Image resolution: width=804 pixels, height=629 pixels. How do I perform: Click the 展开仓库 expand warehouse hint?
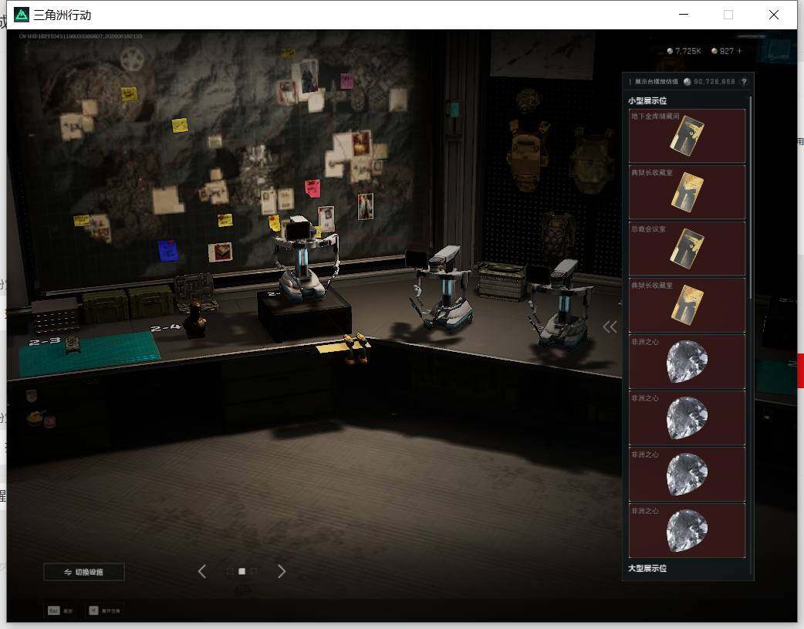pyautogui.click(x=105, y=610)
